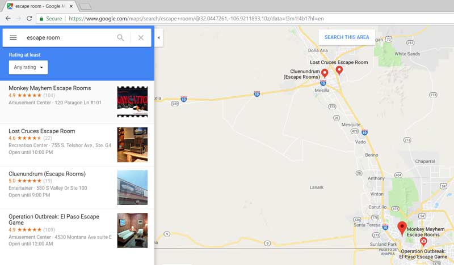Click the Lost Cruces Escape Room thumbnail
Screen dimensions: 454x265
132,145
